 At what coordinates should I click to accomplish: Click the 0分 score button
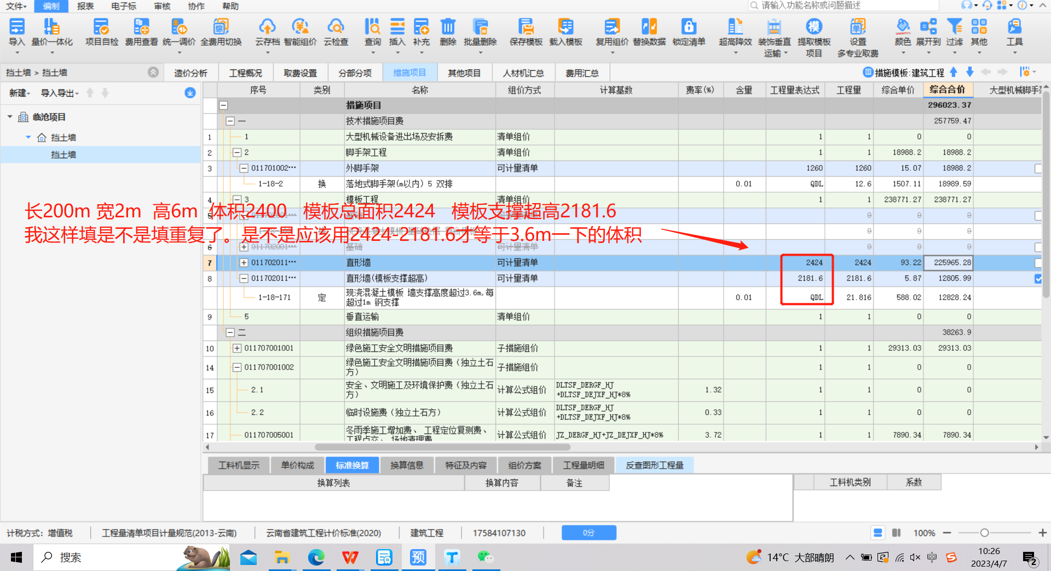click(588, 533)
